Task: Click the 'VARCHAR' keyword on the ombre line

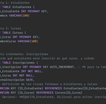Action: click(x=15, y=16)
